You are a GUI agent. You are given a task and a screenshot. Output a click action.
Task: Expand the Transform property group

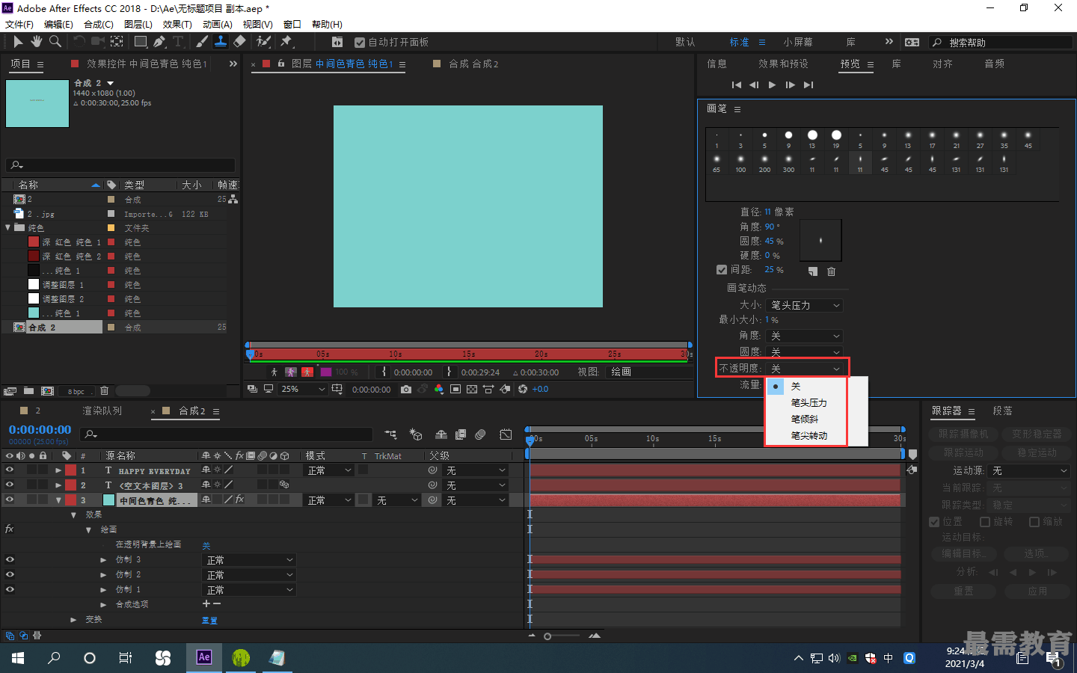tap(73, 619)
